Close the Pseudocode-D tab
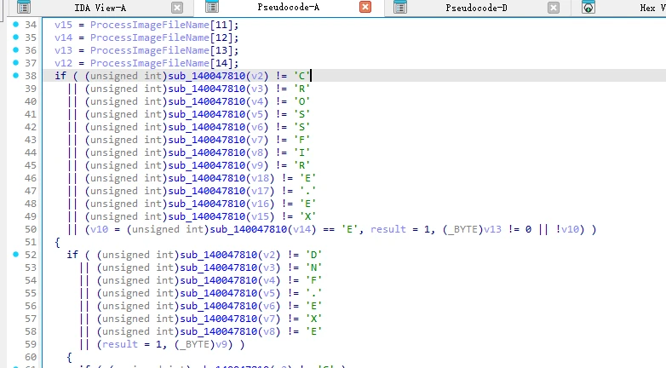The height and width of the screenshot is (368, 666). (x=553, y=7)
